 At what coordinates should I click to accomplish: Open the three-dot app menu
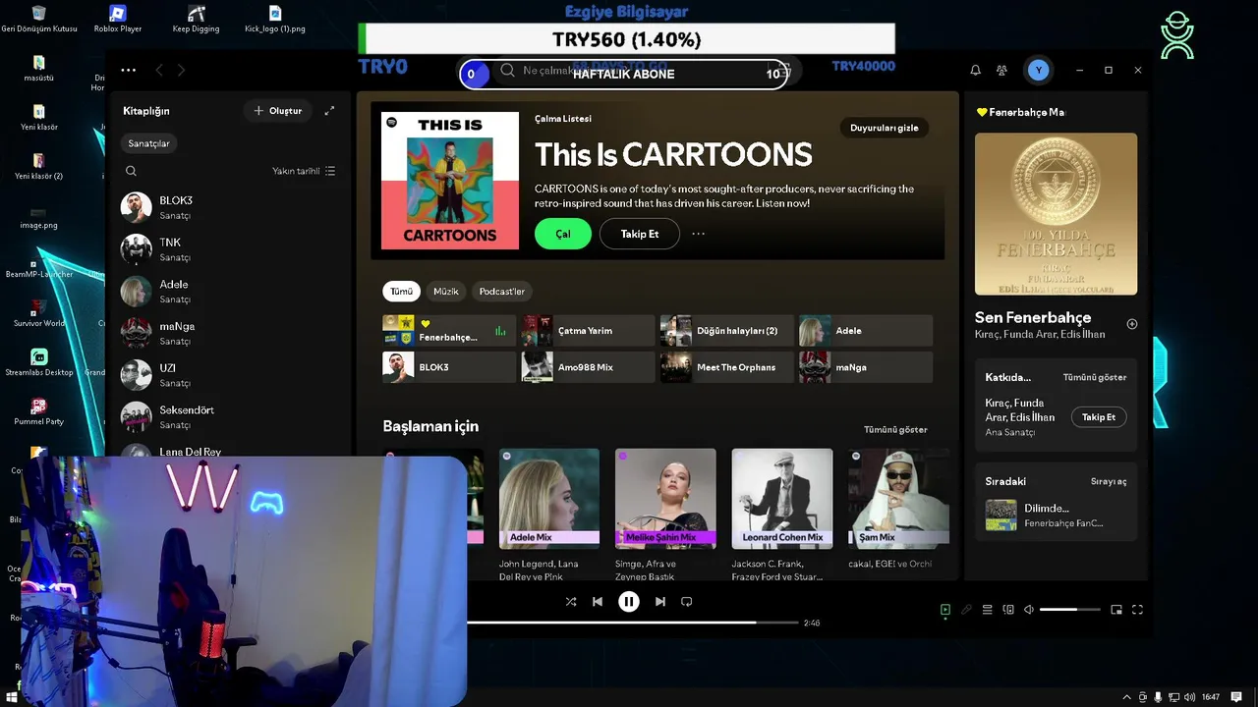[x=129, y=71]
